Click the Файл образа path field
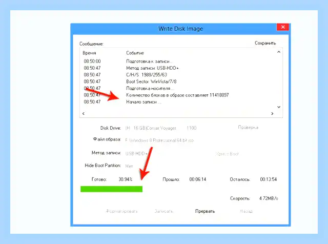The height and width of the screenshot is (244, 328). click(x=159, y=140)
